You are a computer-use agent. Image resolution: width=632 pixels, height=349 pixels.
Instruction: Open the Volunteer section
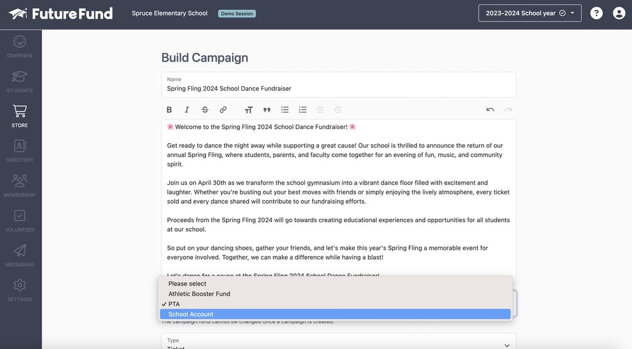click(x=20, y=221)
